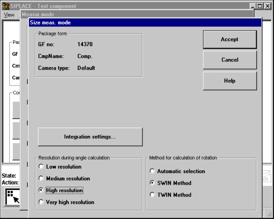Screen dimensions: 274x219
Task: Click the Size meas. mode title bar
Action: tap(145, 23)
